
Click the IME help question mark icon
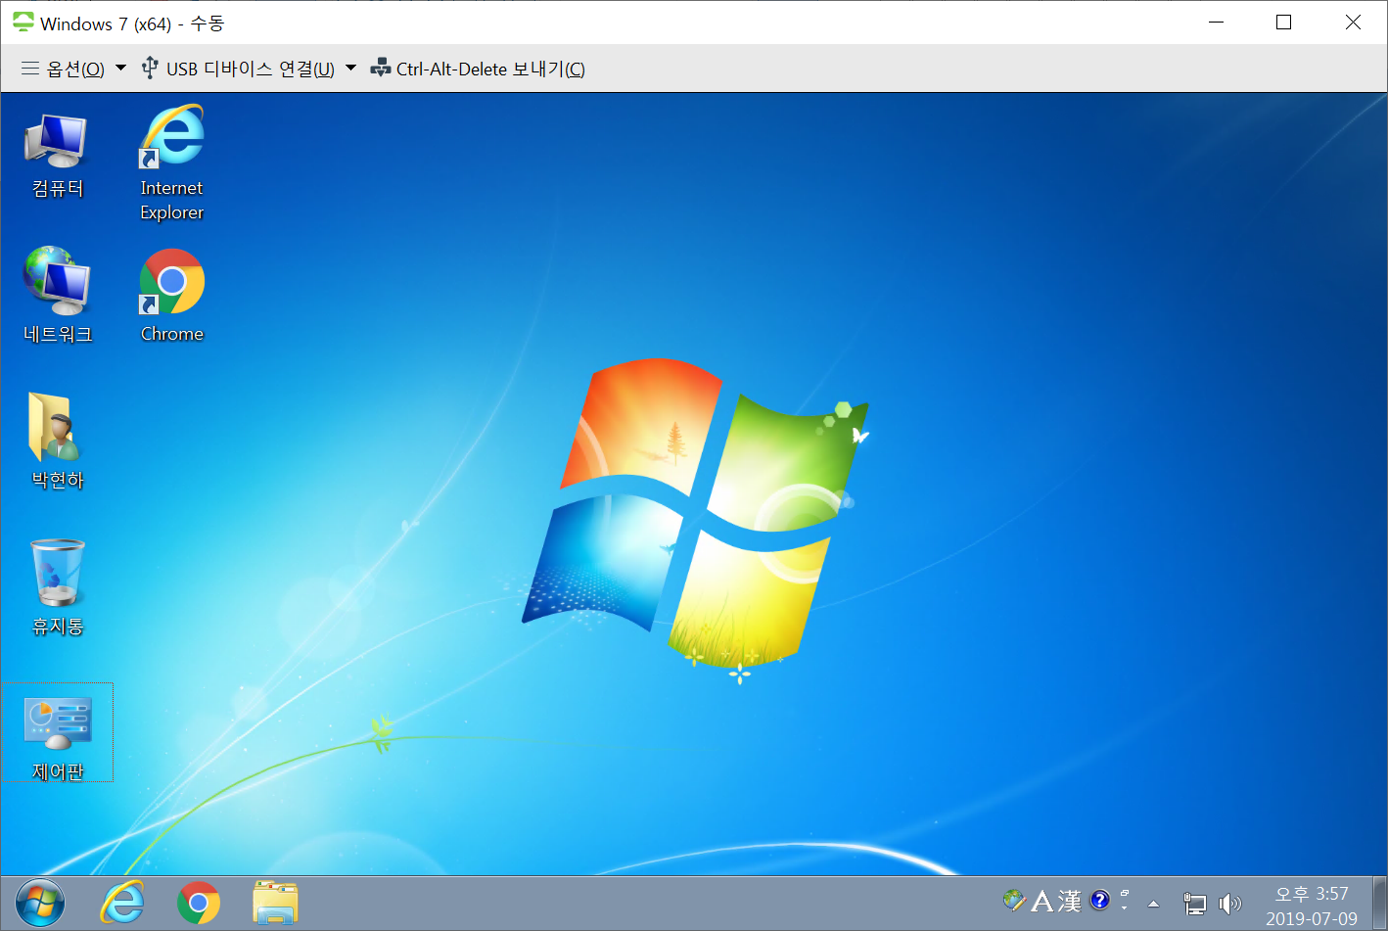(x=1100, y=900)
